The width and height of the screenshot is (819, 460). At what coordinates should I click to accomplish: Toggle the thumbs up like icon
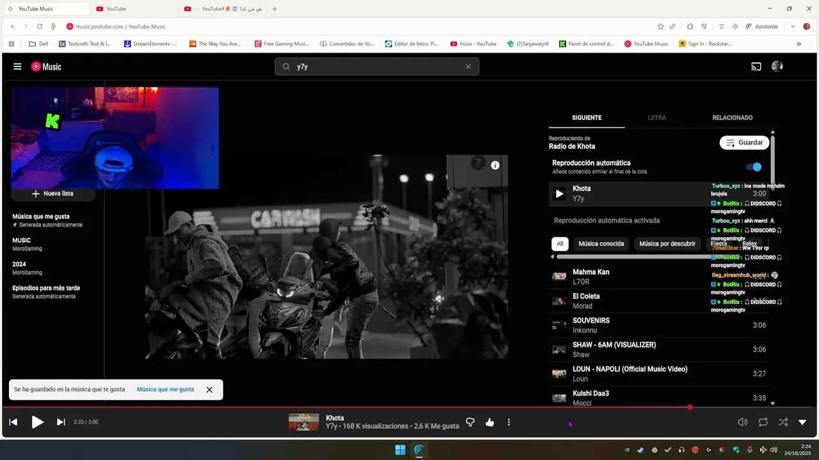pos(489,422)
